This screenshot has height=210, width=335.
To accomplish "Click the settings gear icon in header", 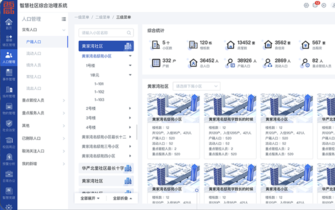I will click(306, 5).
